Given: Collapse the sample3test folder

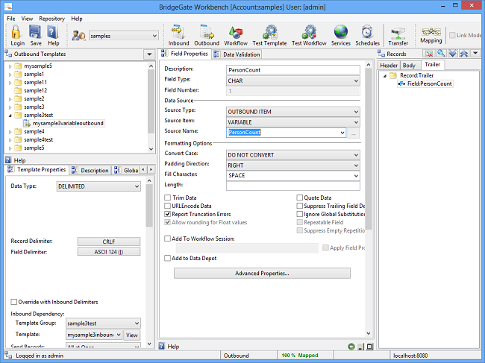Looking at the screenshot, I should (10, 116).
